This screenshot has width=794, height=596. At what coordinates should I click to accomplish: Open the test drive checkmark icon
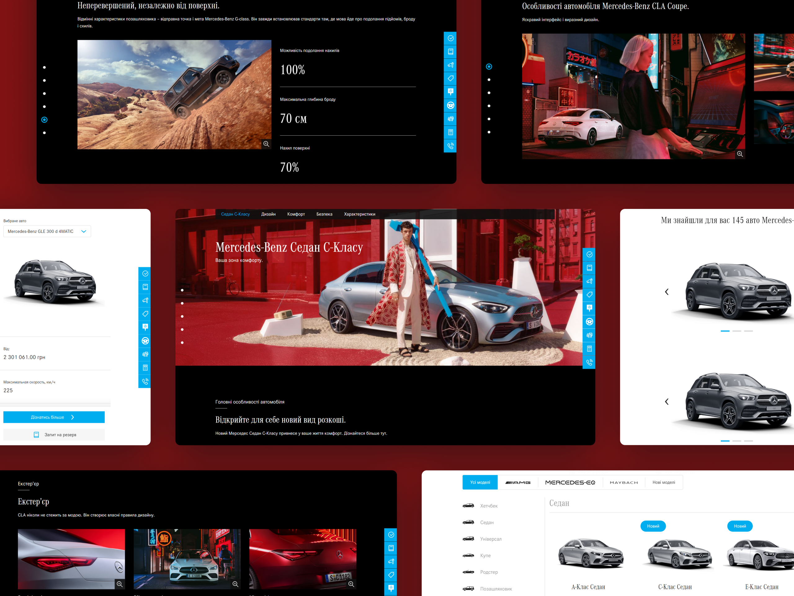pyautogui.click(x=450, y=38)
